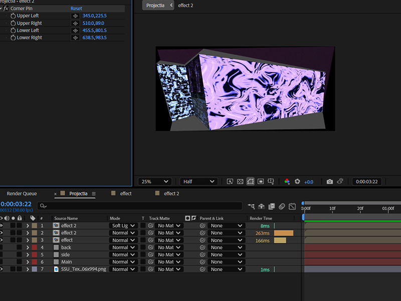Screen dimensions: 401x301
Task: Expand the Main layer properties arrow
Action: tap(28, 262)
